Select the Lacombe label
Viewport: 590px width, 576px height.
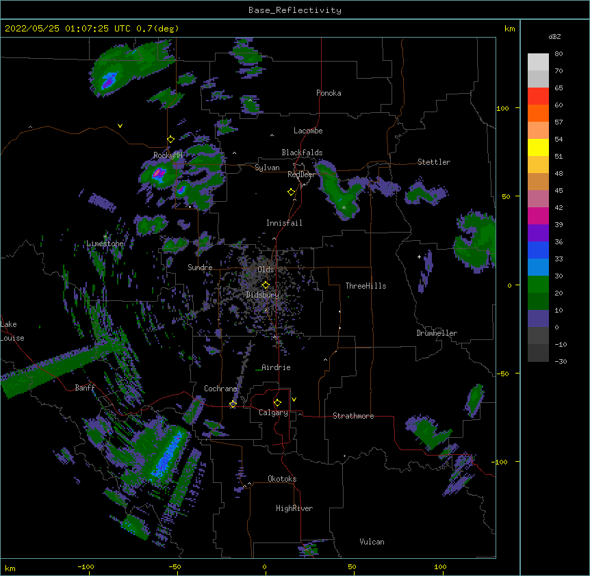(308, 131)
